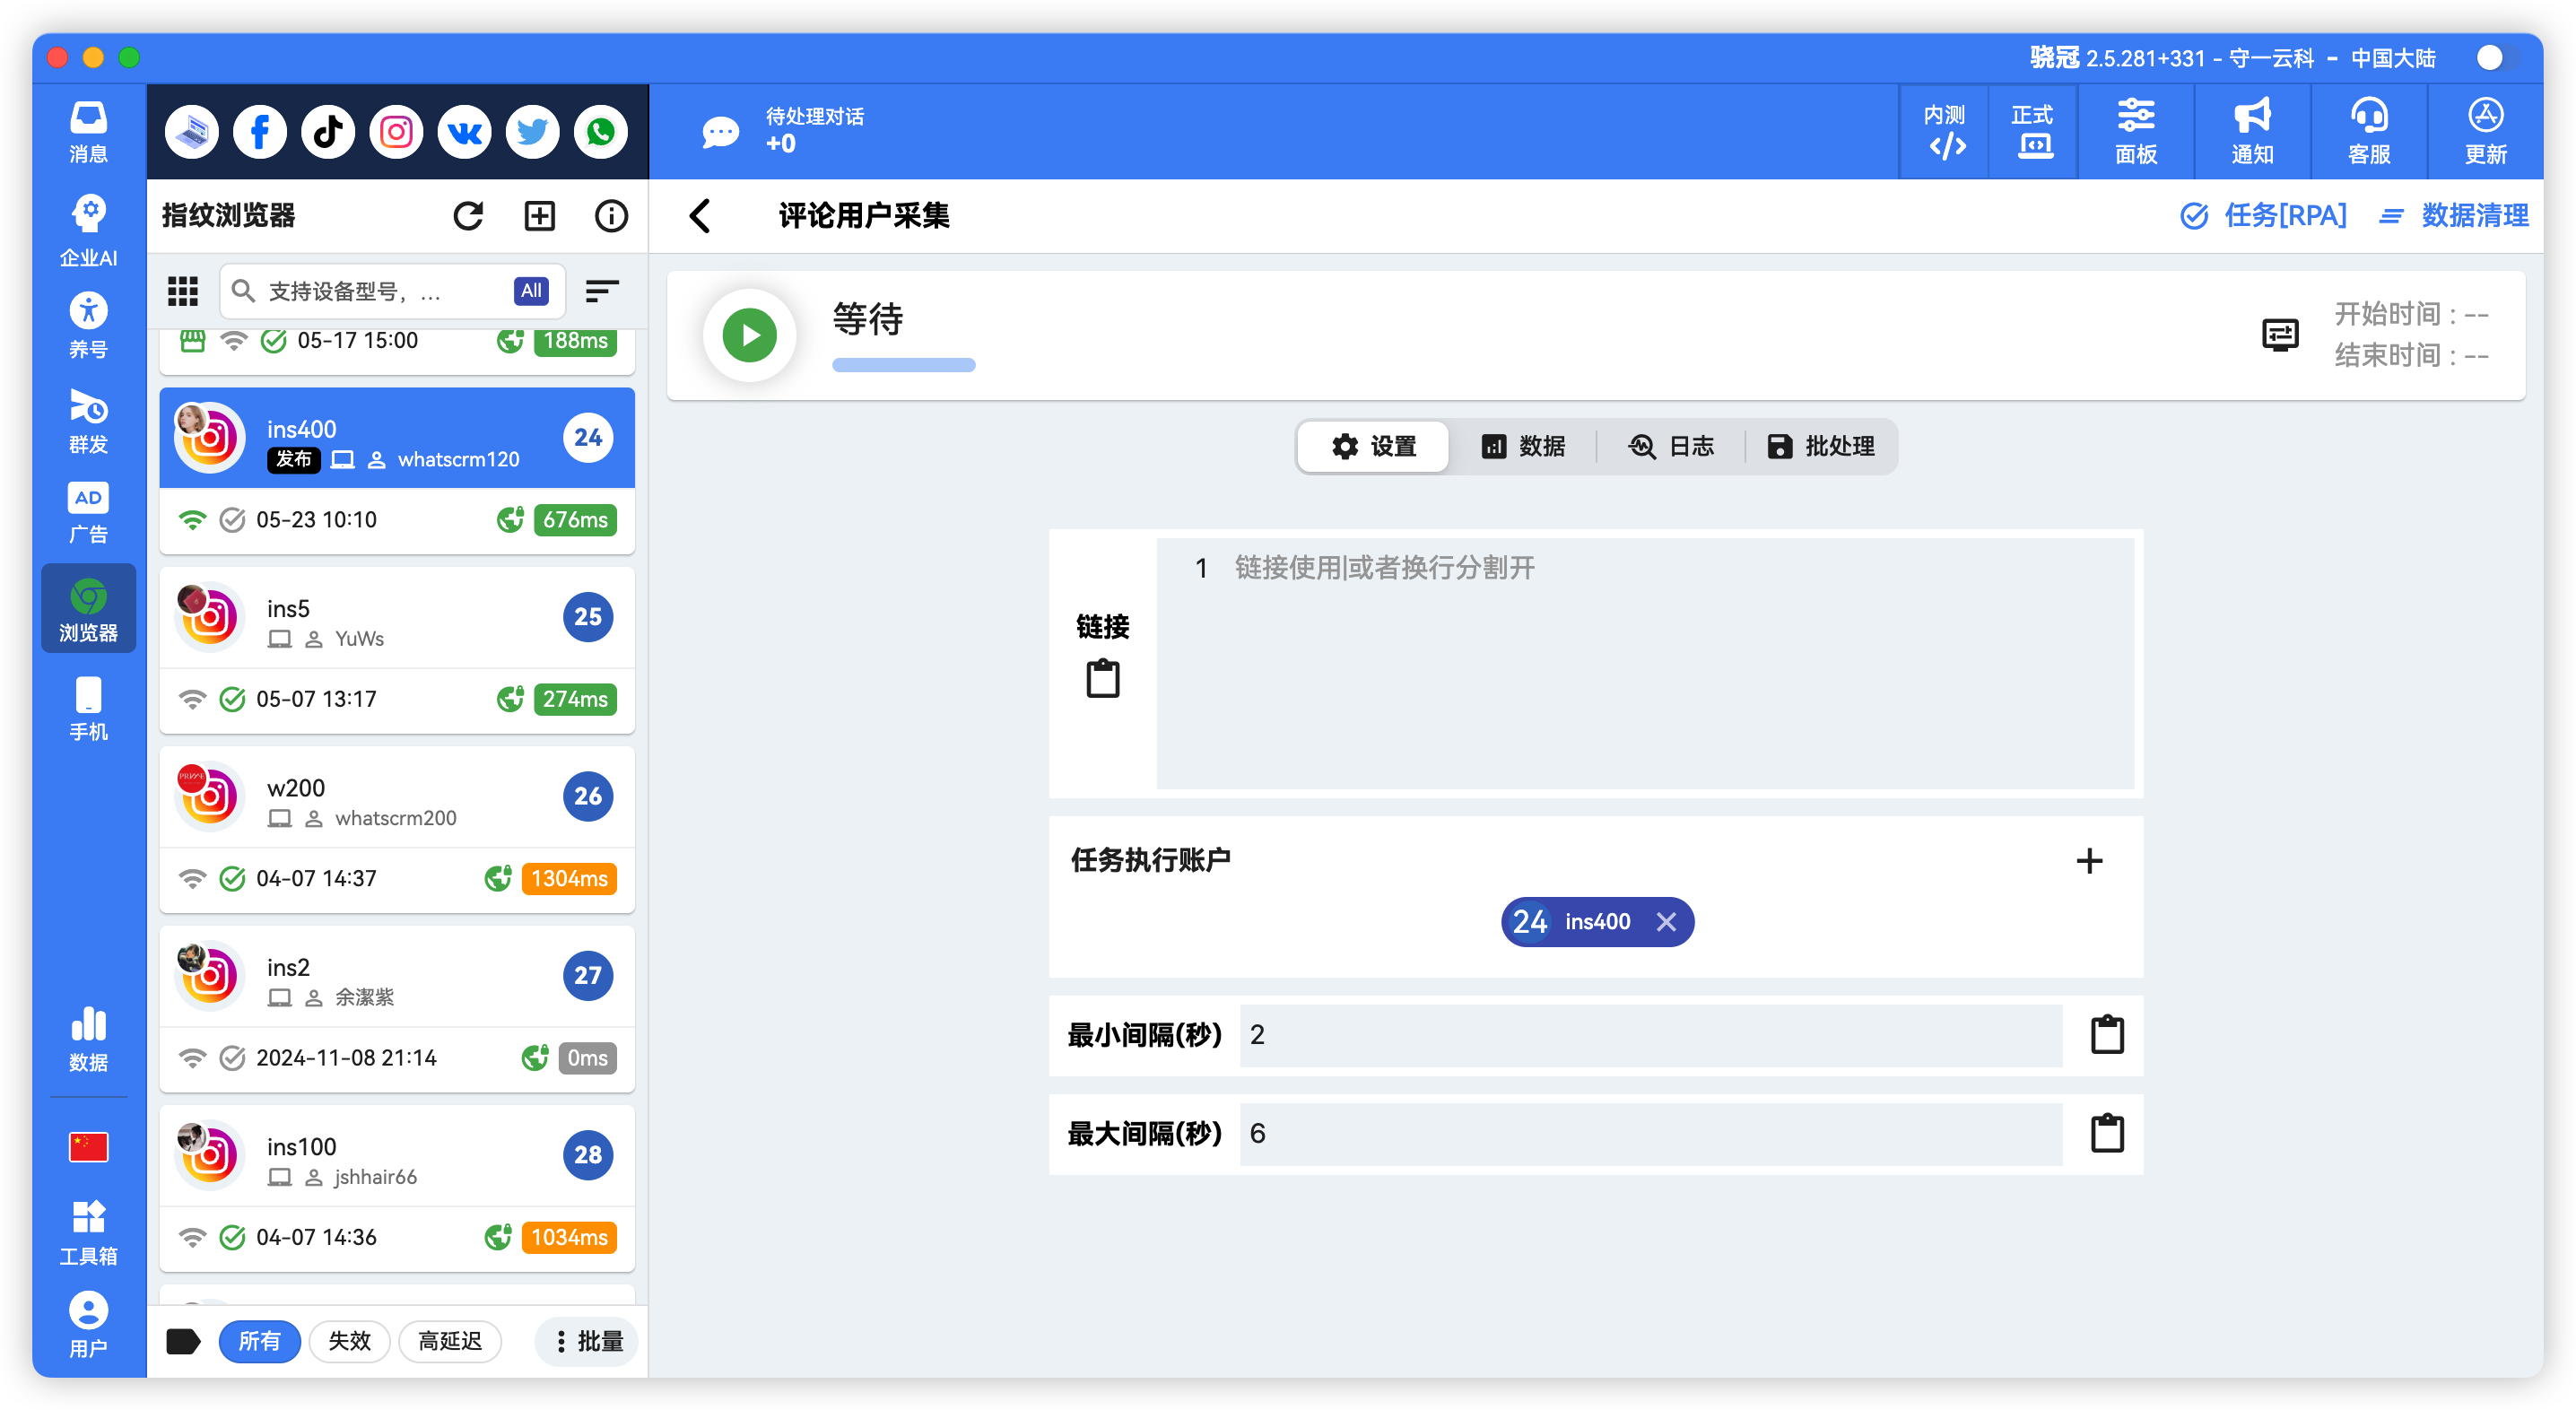Select the Twitter platform icon

pyautogui.click(x=532, y=132)
